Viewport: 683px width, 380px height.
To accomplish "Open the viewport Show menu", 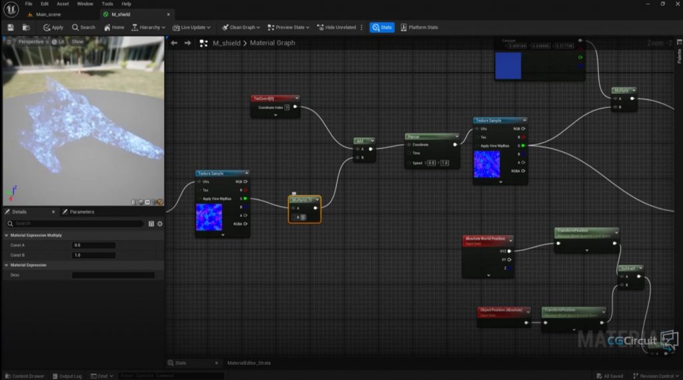I will click(77, 42).
